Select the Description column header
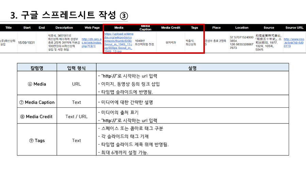Screen dimensions: 306x172 (64, 28)
